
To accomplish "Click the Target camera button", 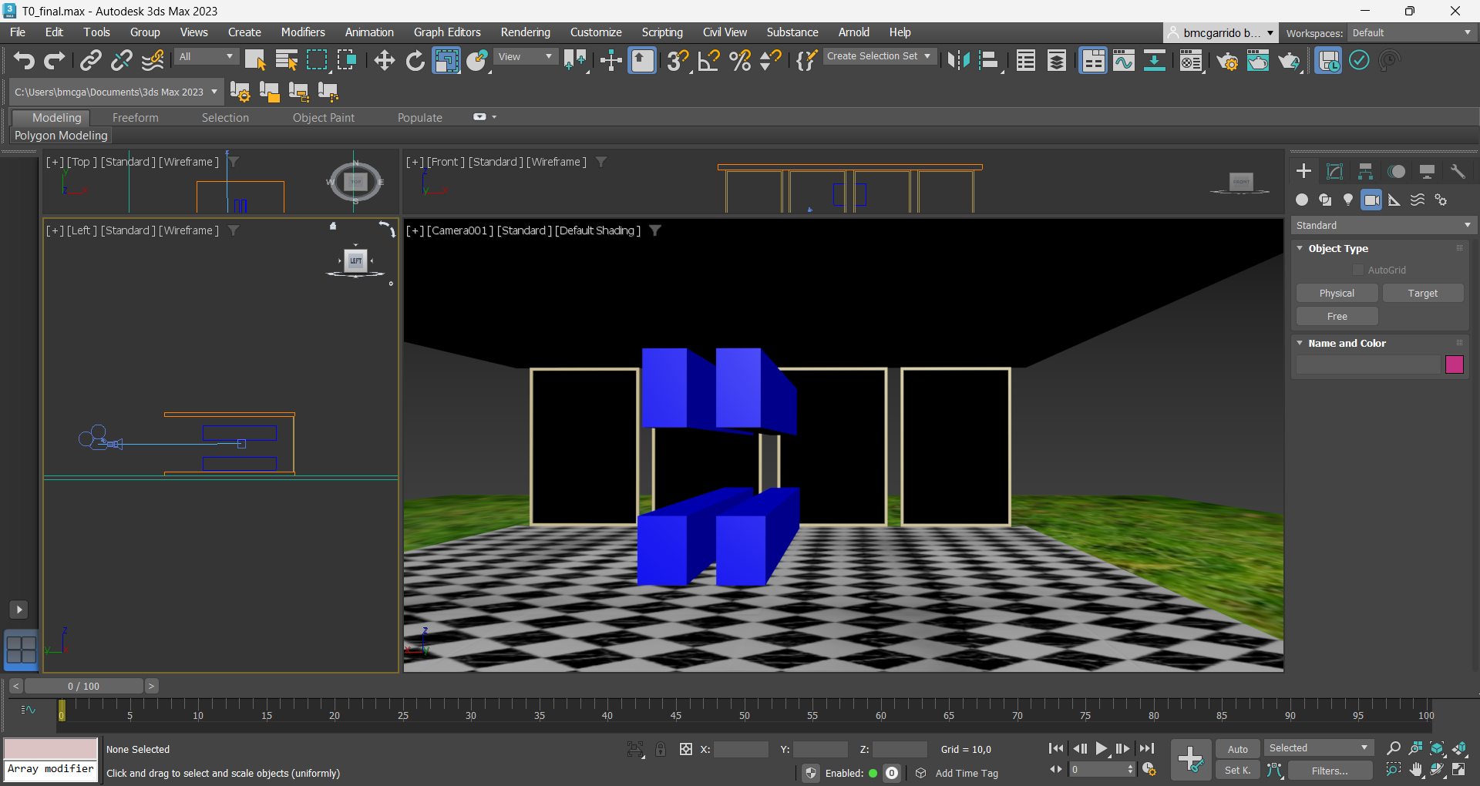I will pyautogui.click(x=1422, y=293).
